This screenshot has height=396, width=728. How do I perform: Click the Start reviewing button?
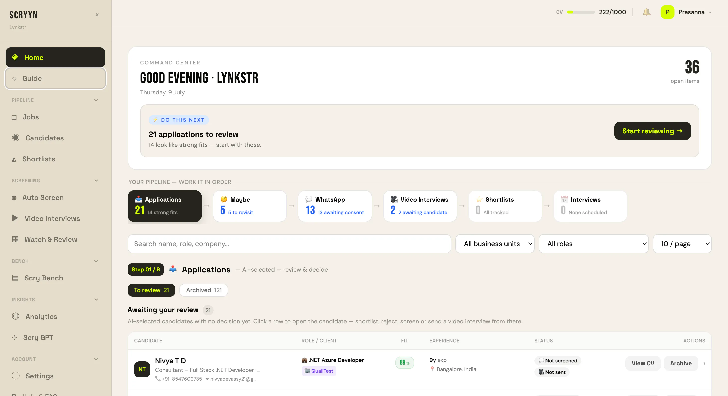[x=652, y=131]
